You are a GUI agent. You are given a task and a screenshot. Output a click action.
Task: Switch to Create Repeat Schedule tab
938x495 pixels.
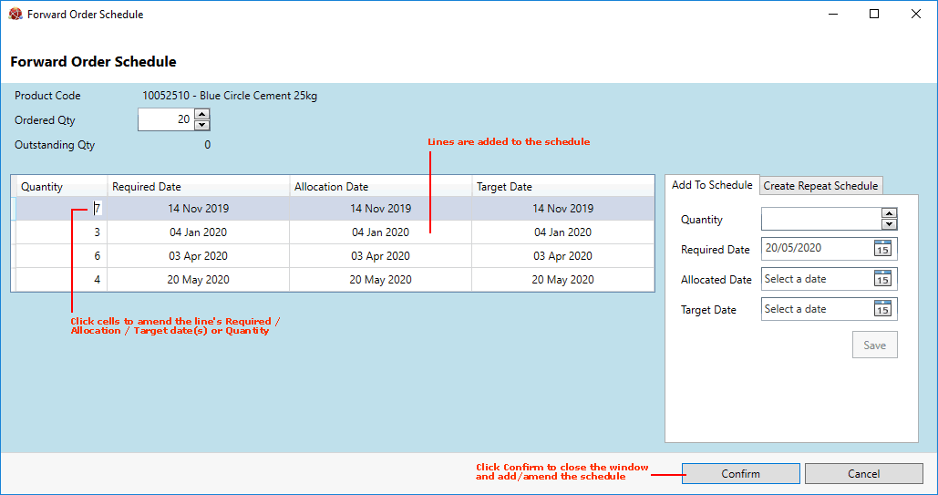(x=820, y=186)
